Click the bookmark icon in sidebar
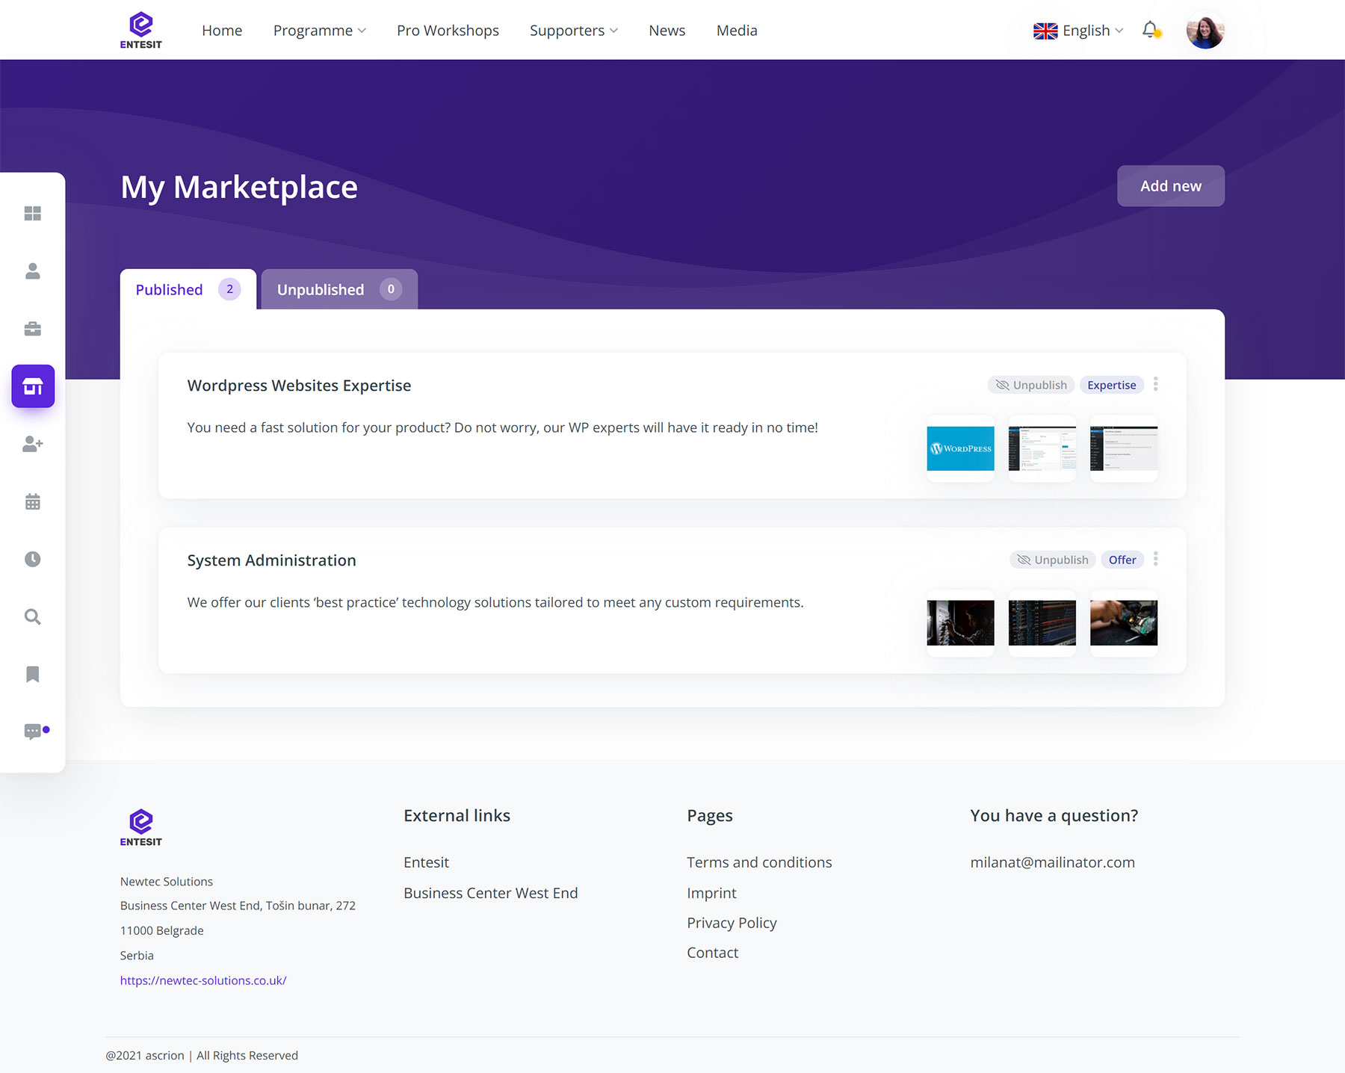The width and height of the screenshot is (1345, 1073). coord(33,674)
